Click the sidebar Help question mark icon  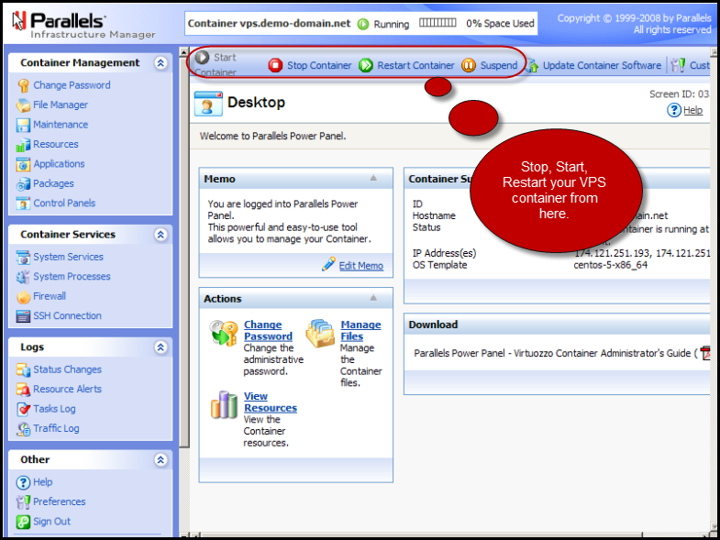point(23,482)
